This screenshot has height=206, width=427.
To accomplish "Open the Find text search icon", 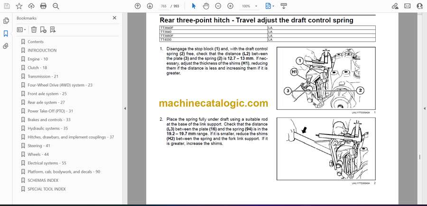I will coord(56,6).
